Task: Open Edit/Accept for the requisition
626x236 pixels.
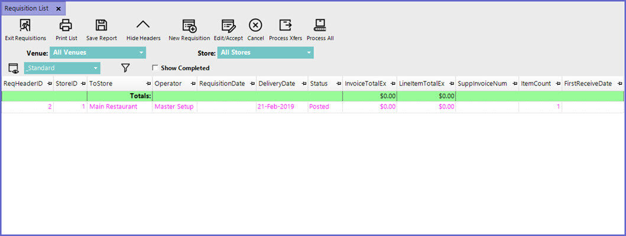Action: tap(229, 25)
